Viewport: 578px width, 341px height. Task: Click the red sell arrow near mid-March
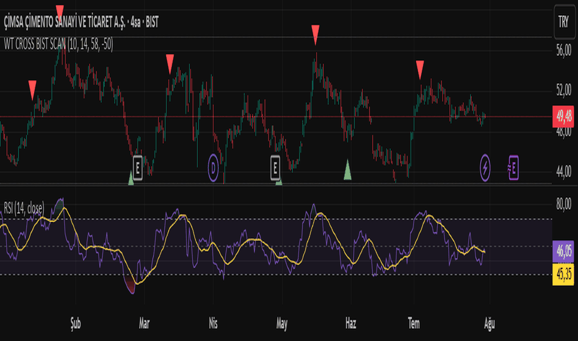[x=169, y=64]
